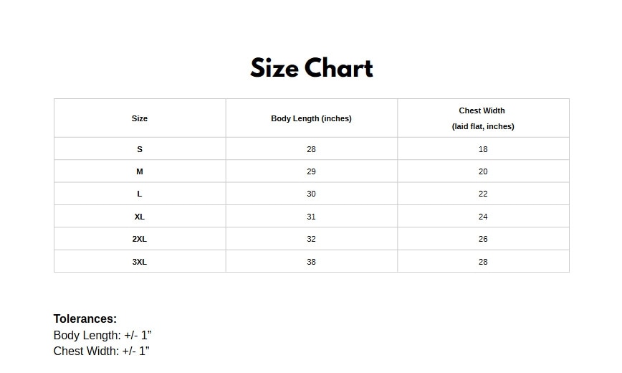Click the Chest Width column header
622x373 pixels.
[x=482, y=111]
